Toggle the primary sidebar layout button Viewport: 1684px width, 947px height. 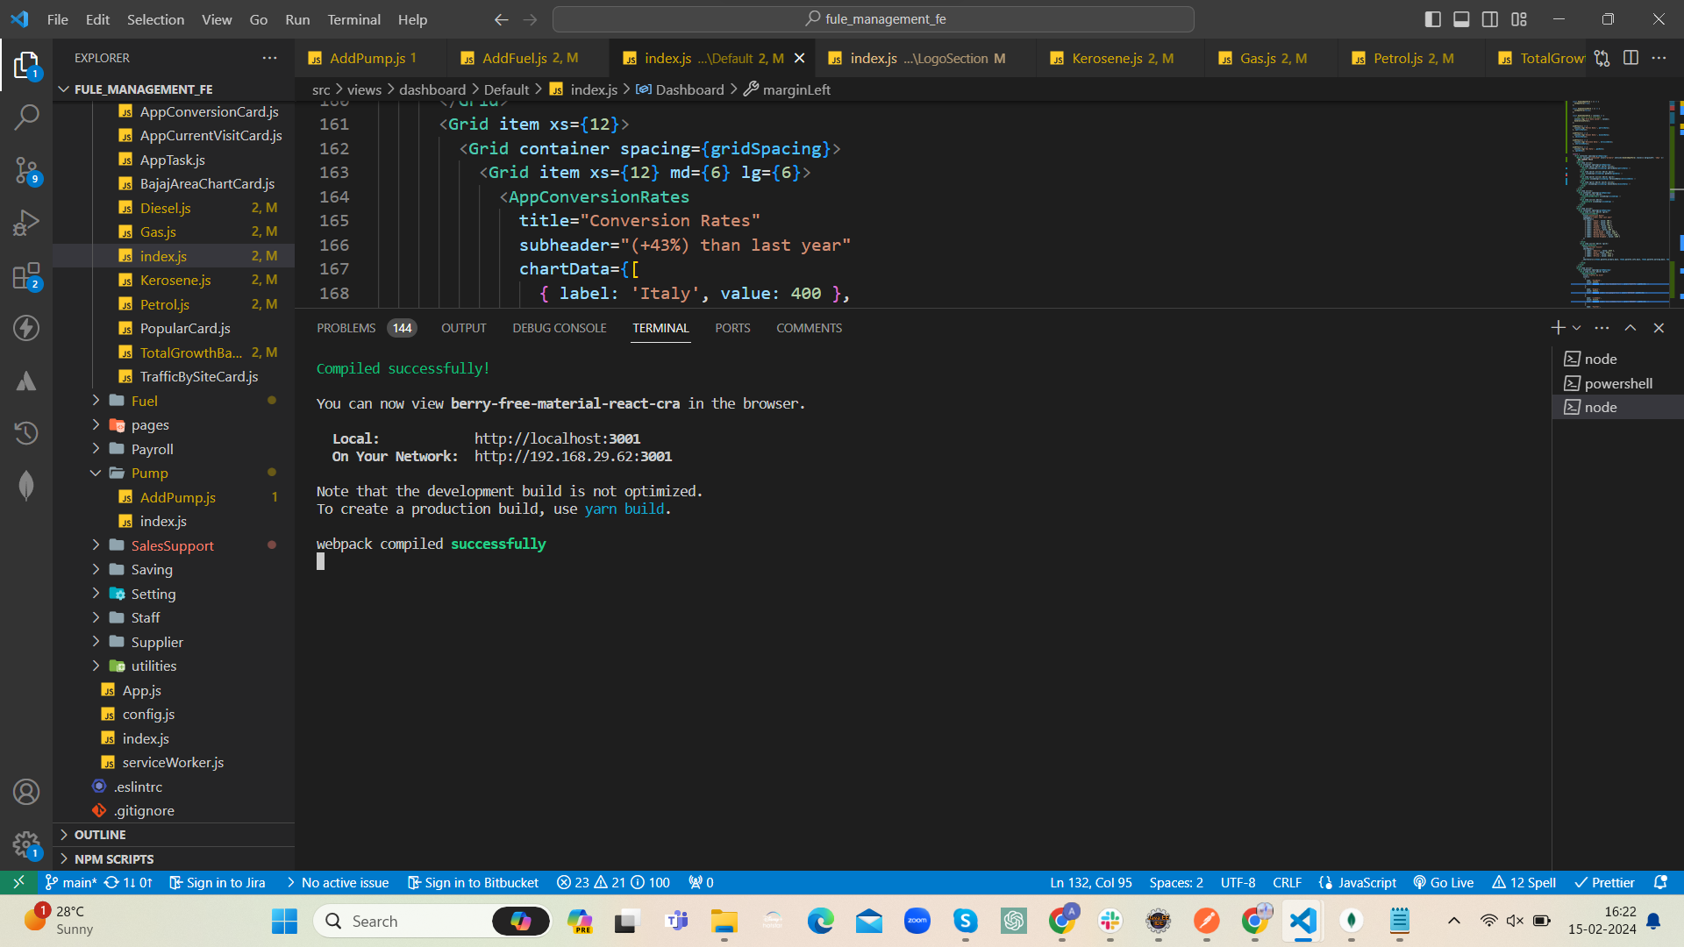coord(1433,19)
